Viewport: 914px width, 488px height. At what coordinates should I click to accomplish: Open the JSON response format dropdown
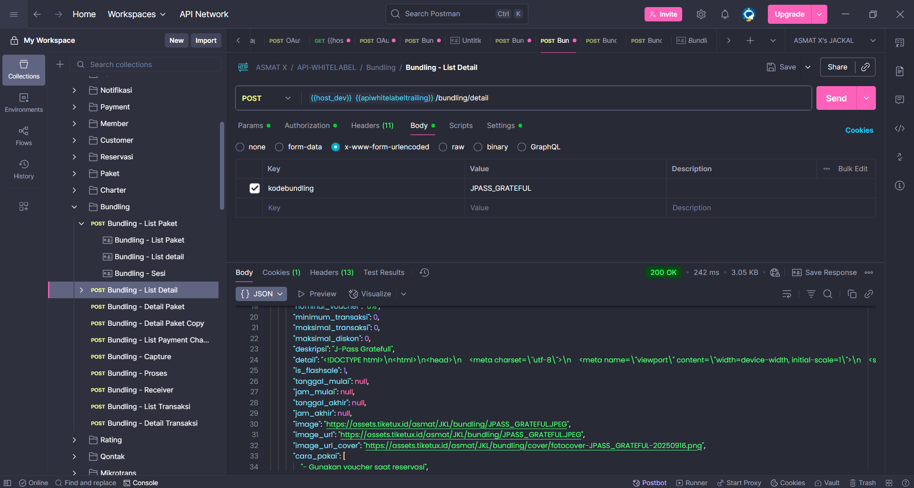pos(261,294)
